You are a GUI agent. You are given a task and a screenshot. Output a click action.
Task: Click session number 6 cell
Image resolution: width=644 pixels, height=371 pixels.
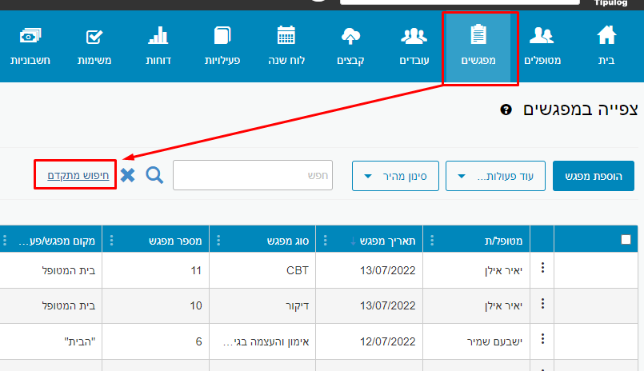198,341
